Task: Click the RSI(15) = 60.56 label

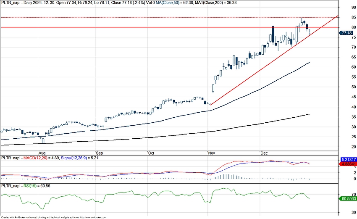Action: [x=37, y=186]
